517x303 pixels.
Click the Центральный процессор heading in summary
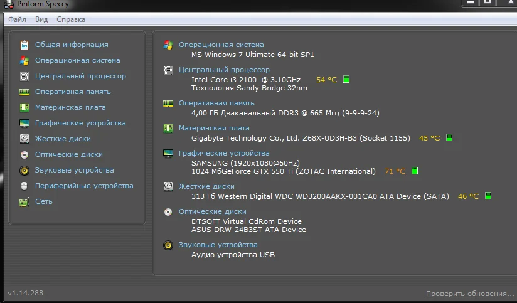(224, 70)
